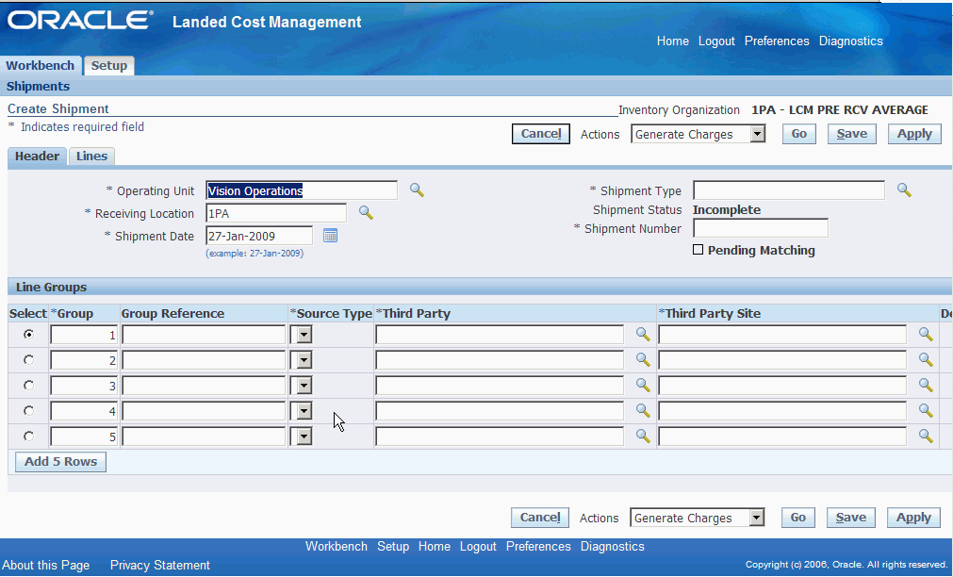Open Source Type dropdown in row 3
The height and width of the screenshot is (577, 953).
302,386
